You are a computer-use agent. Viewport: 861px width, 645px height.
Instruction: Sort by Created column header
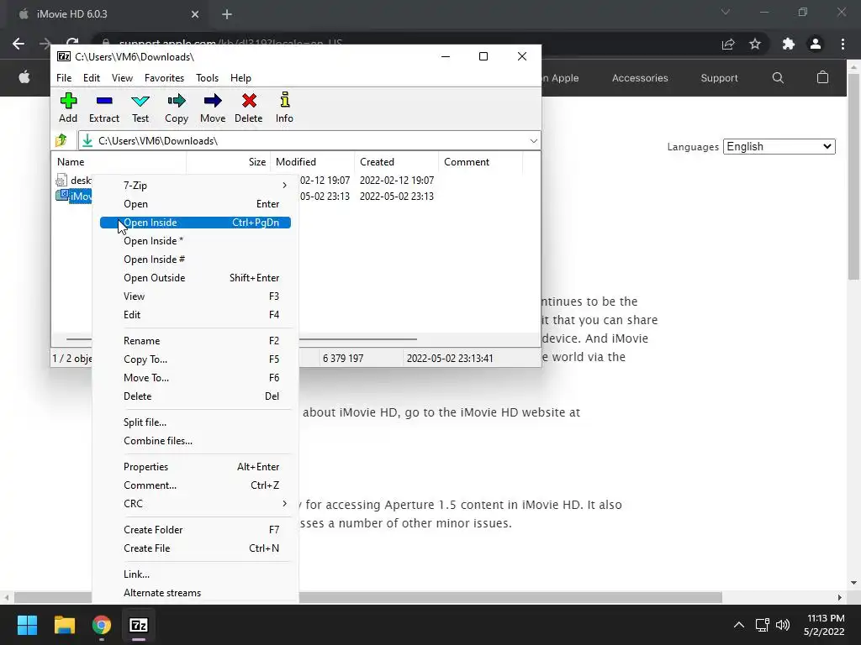coord(397,162)
